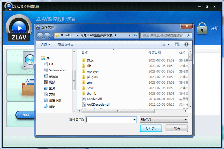224x149 pixels.
Task: Click the lock register icon
Action: [202, 29]
